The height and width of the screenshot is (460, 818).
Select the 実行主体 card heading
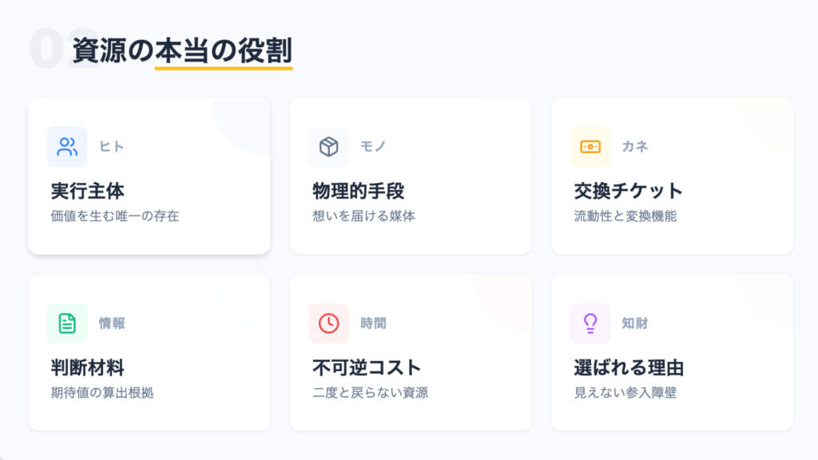click(x=87, y=192)
